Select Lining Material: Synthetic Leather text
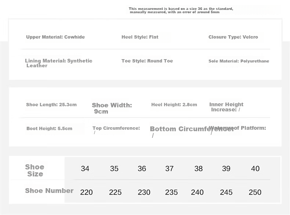 [59, 63]
